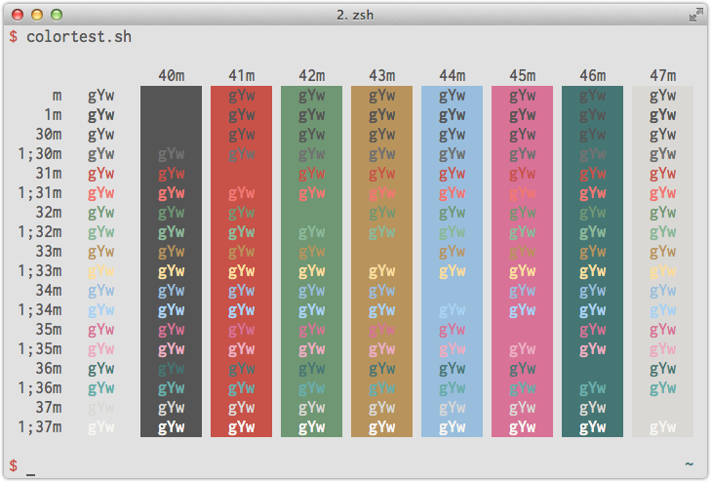Click the row label '35m'
The height and width of the screenshot is (482, 711).
pyautogui.click(x=49, y=329)
